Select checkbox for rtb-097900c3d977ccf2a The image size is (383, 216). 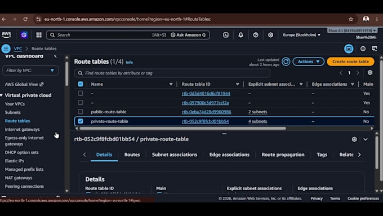(x=81, y=103)
